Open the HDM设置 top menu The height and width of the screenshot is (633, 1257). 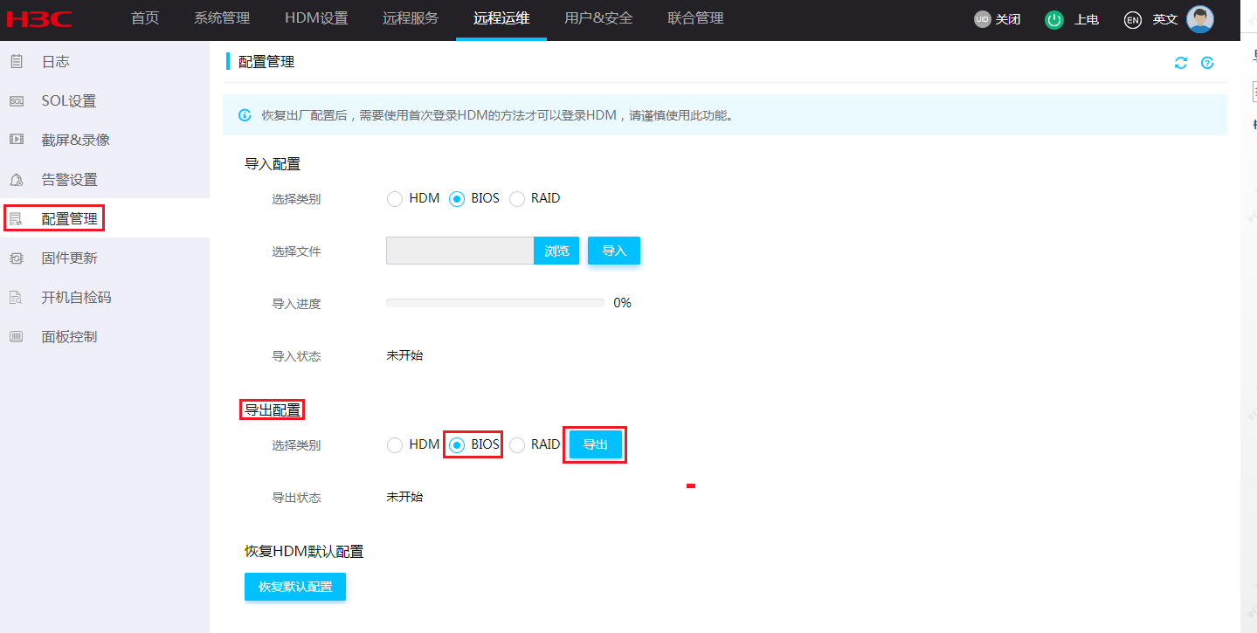316,18
